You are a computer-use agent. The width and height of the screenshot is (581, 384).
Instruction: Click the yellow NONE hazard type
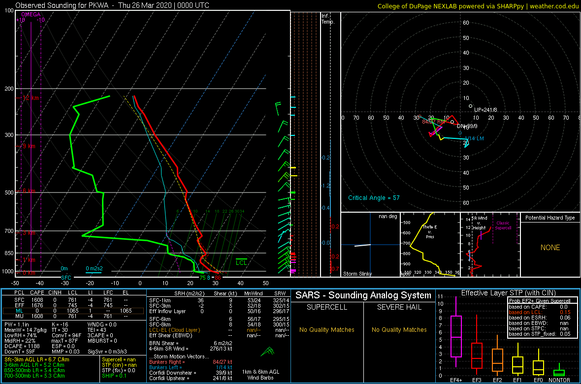550,248
